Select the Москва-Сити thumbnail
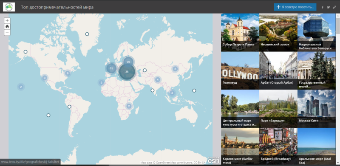 tap(316, 109)
